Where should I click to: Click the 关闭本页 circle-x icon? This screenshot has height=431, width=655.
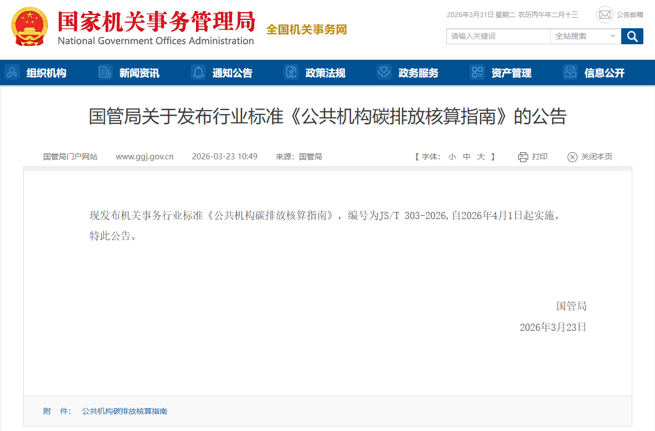tap(573, 157)
